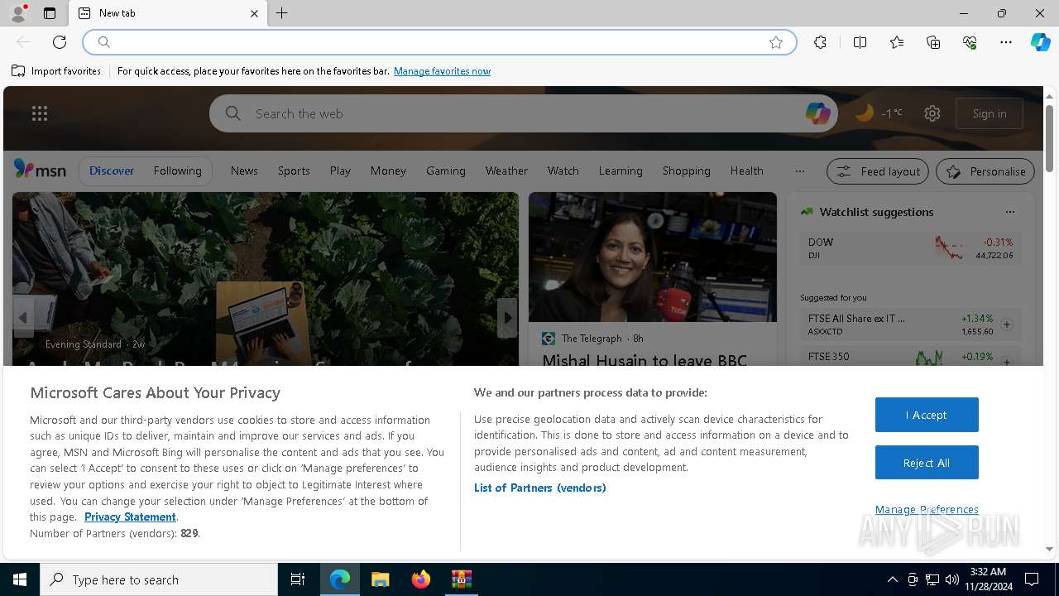Select the Following tab

177,171
